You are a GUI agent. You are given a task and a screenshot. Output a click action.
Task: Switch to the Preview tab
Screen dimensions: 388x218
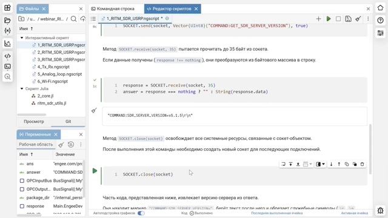coord(34,122)
